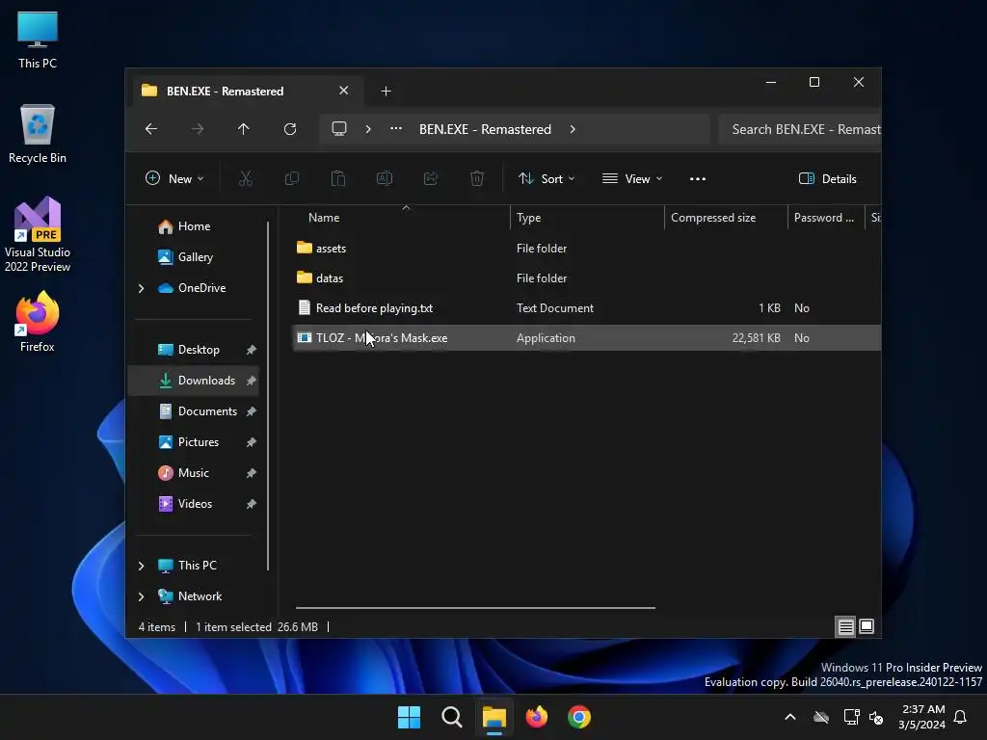Go up one folder level

click(244, 129)
